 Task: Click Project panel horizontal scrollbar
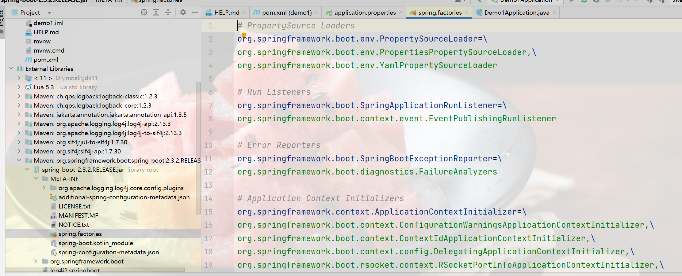95,270
